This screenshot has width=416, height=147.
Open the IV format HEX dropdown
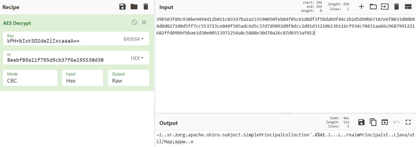(x=137, y=58)
